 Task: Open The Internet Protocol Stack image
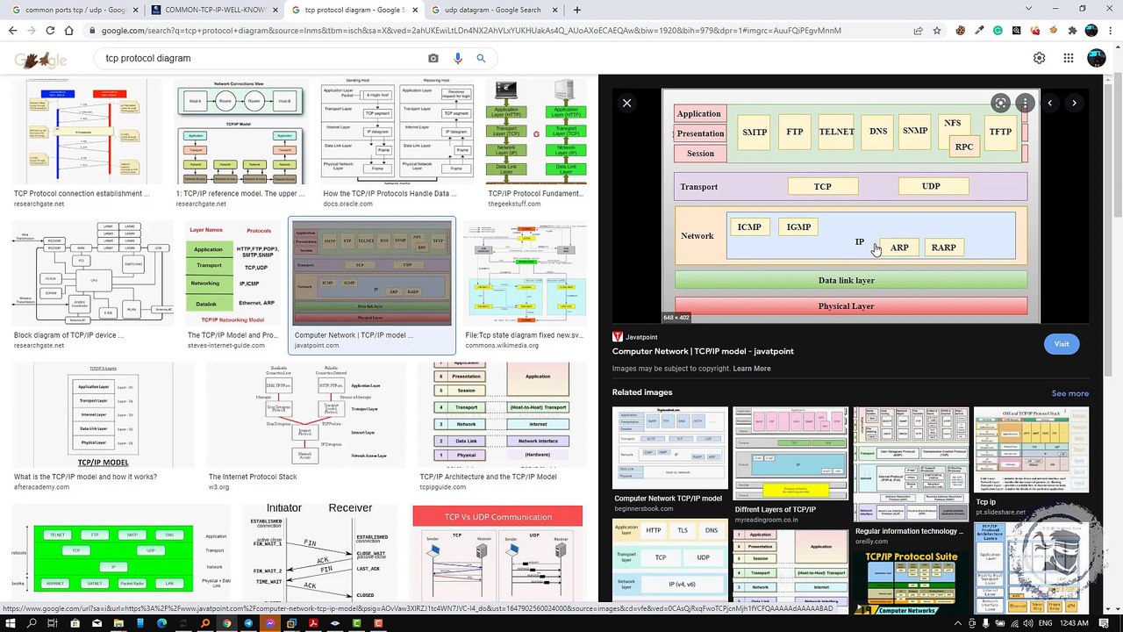point(306,414)
